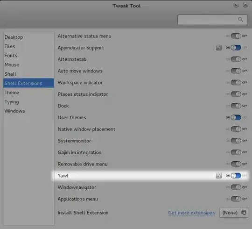Toggle the Workspace indicator switch
The height and width of the screenshot is (229, 252).
[236, 82]
